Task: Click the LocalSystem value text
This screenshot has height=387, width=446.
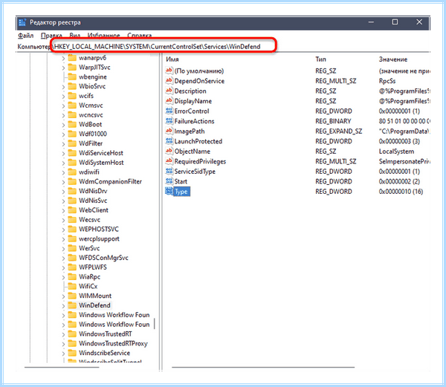Action: tap(396, 152)
